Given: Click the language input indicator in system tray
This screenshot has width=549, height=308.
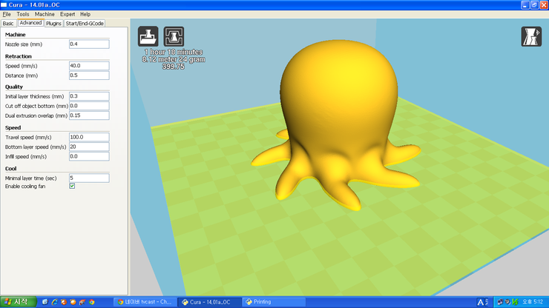Looking at the screenshot, I should coord(481,302).
